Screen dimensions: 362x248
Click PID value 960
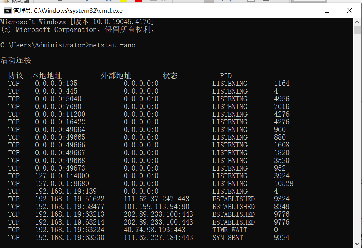click(280, 130)
